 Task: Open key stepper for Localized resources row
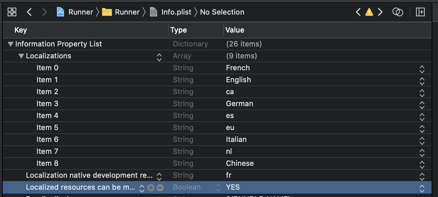142,188
